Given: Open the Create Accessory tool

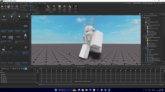Looking at the screenshot, I should click(x=54, y=8).
